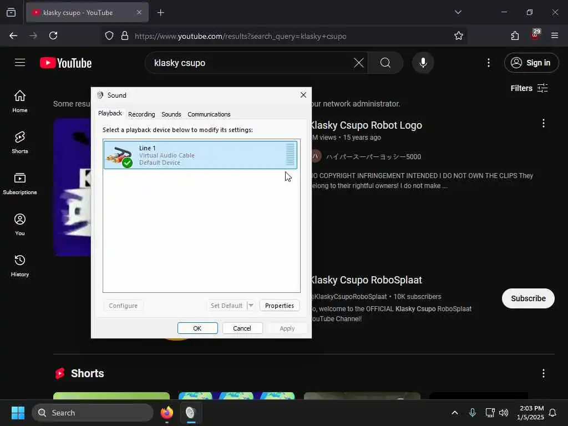The image size is (568, 426).
Task: Click Sign in on YouTube
Action: coord(531,63)
